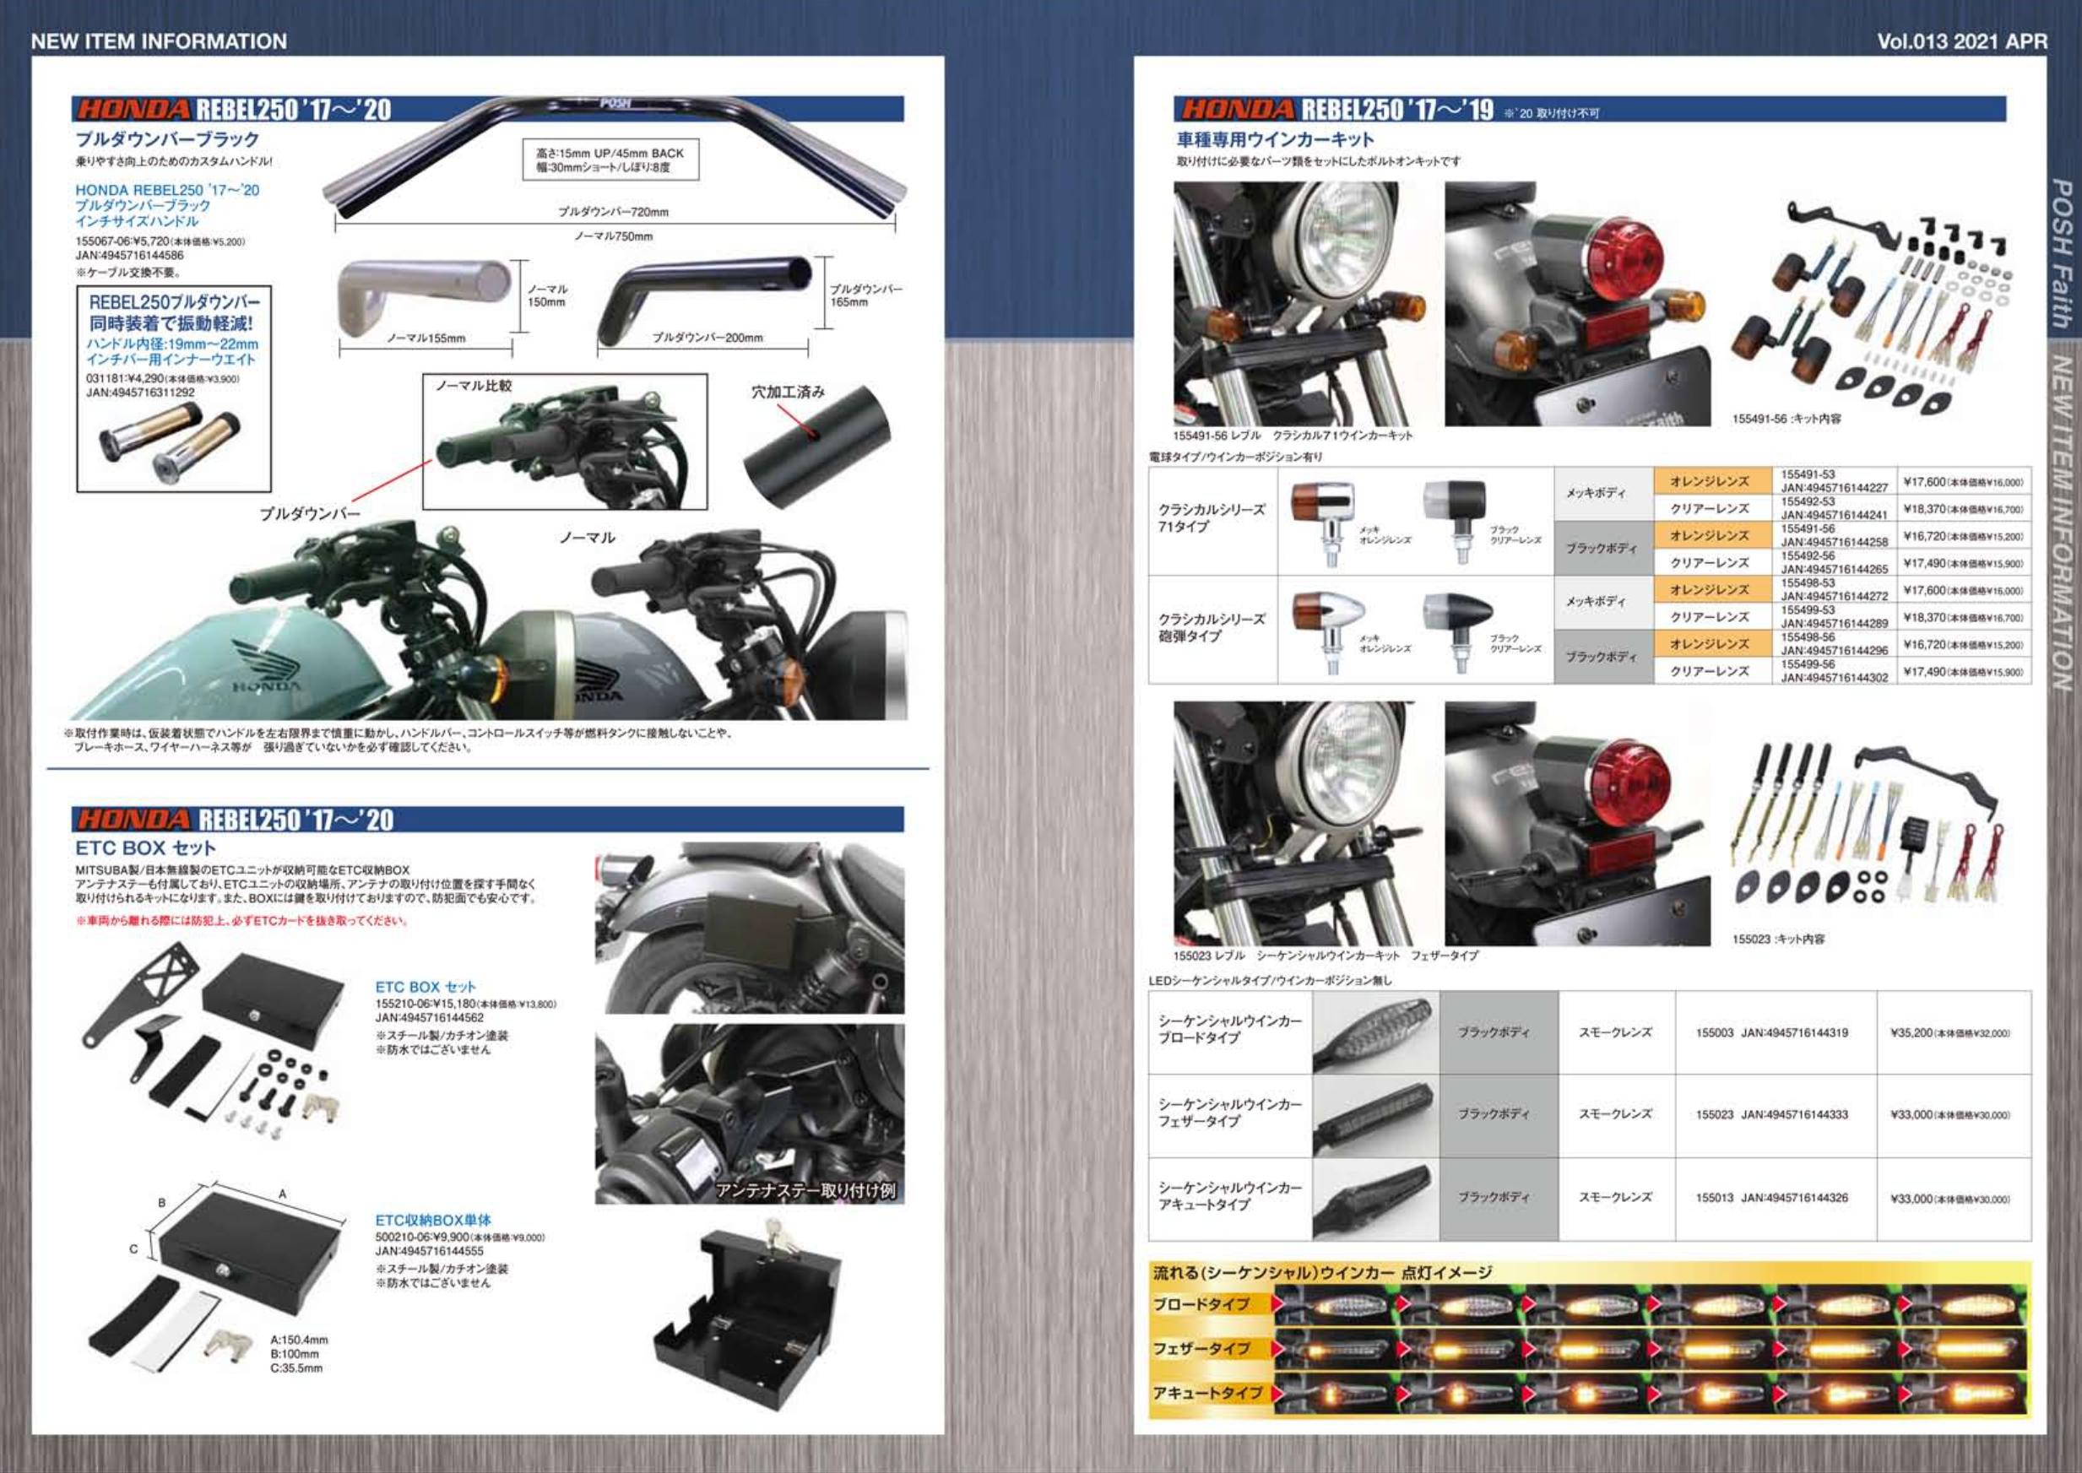Click the "アンテナステー取り付け例" photo
The height and width of the screenshot is (1473, 2082).
pyautogui.click(x=750, y=1113)
